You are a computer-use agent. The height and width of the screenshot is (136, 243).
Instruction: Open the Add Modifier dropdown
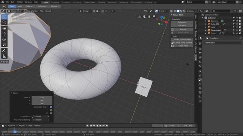pyautogui.click(x=223, y=43)
